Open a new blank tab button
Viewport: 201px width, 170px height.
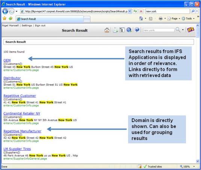pos(87,19)
